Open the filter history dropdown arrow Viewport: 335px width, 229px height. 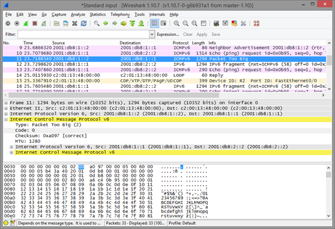pyautogui.click(x=152, y=34)
